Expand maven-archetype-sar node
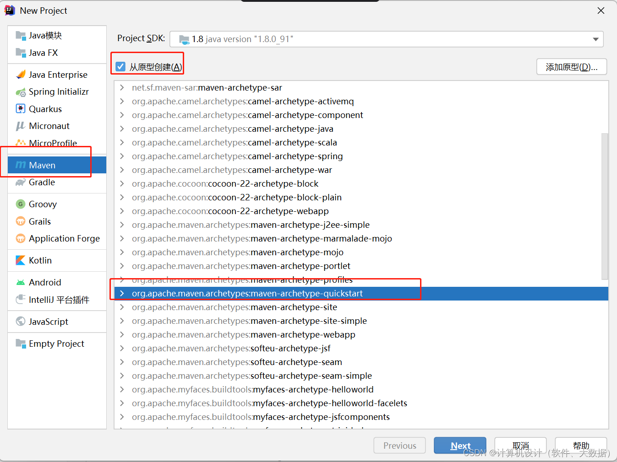The width and height of the screenshot is (617, 462). pyautogui.click(x=122, y=87)
